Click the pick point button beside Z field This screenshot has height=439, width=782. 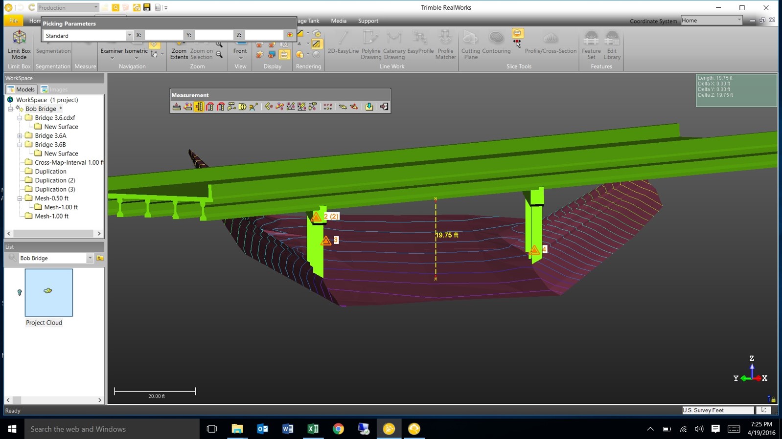click(x=290, y=35)
